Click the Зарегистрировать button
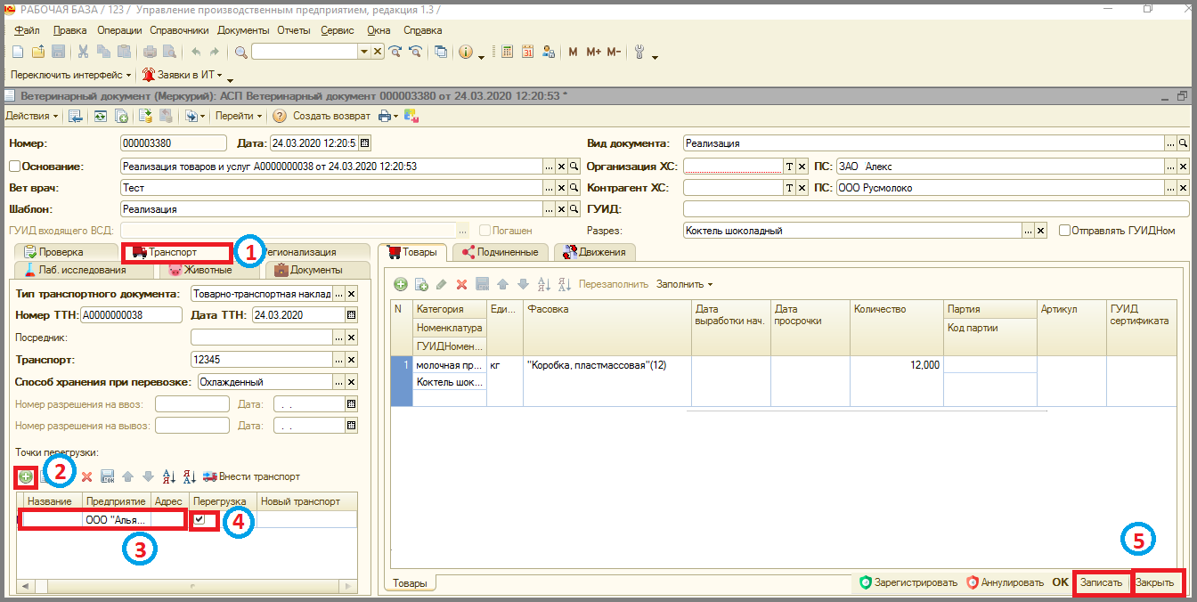The width and height of the screenshot is (1197, 602). (x=908, y=582)
